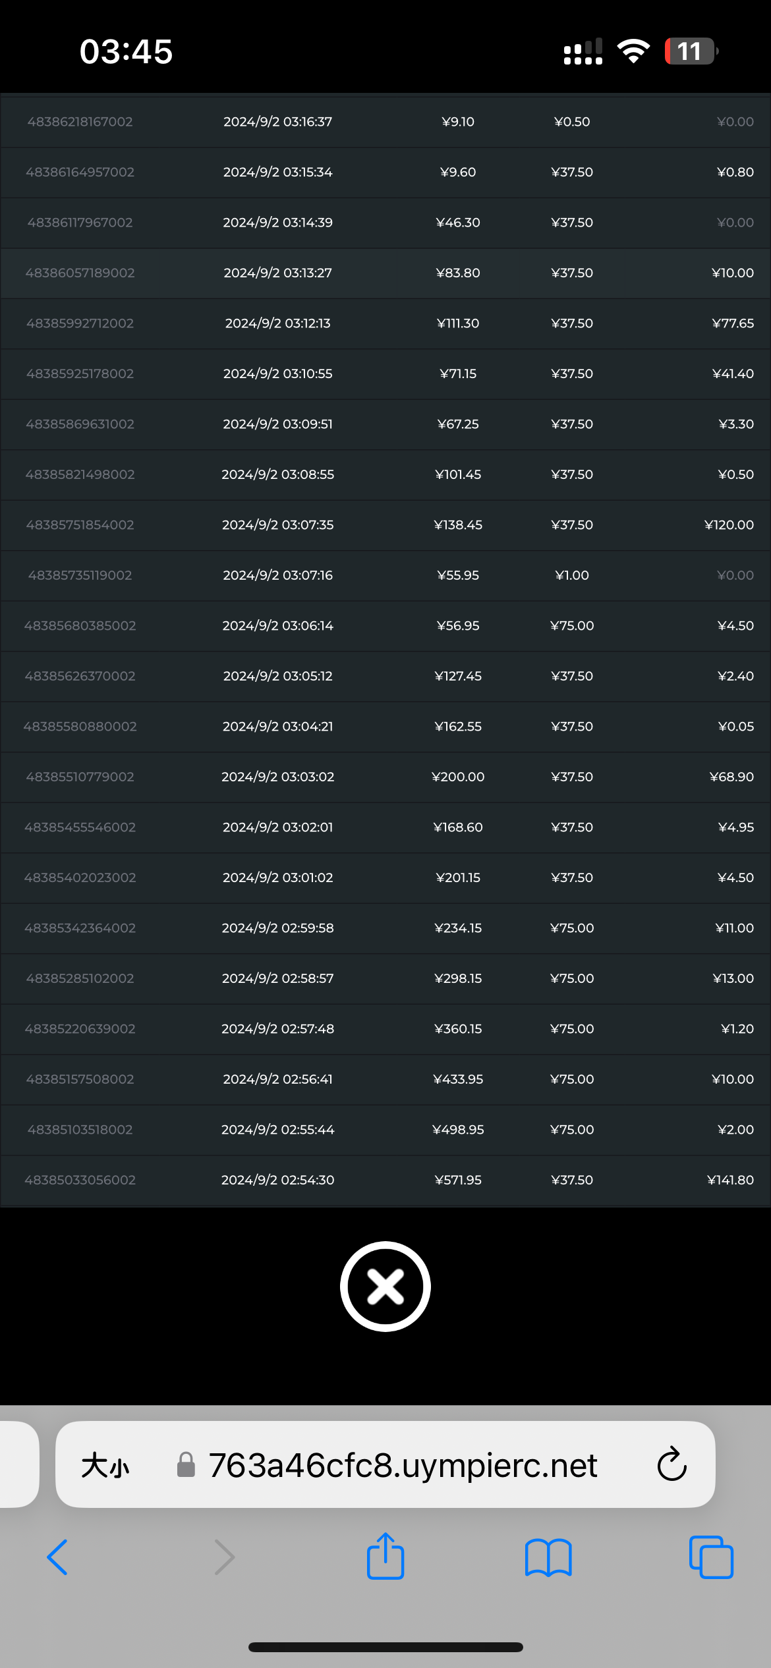This screenshot has height=1668, width=771.
Task: Close the records overlay with X button
Action: (x=385, y=1287)
